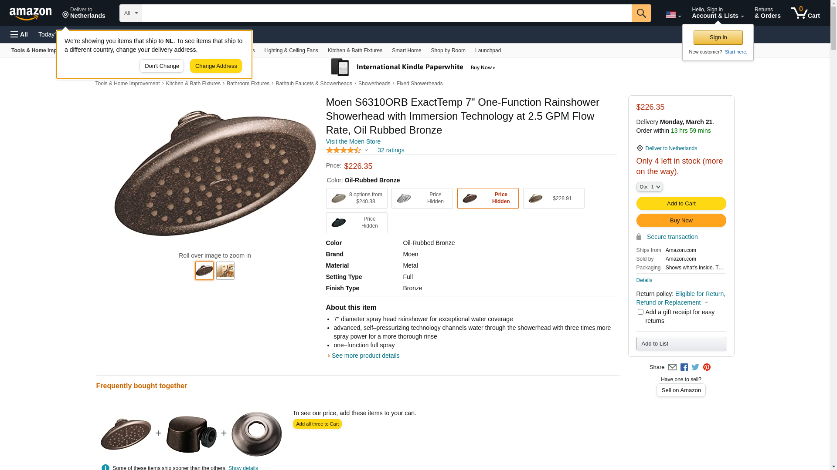Share product via email icon
837x470 pixels.
pyautogui.click(x=672, y=367)
